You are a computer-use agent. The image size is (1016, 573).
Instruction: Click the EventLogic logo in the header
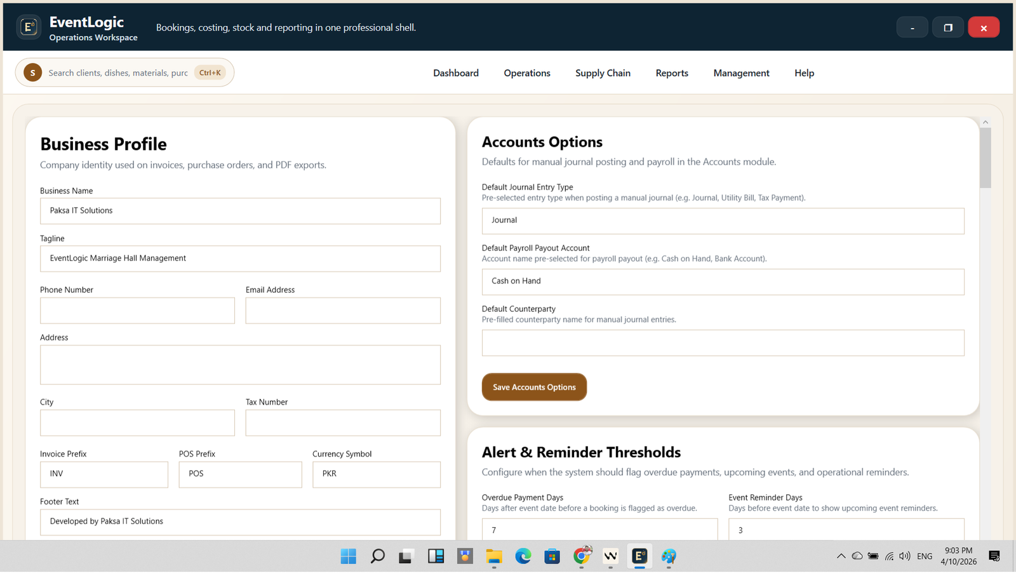pos(29,27)
